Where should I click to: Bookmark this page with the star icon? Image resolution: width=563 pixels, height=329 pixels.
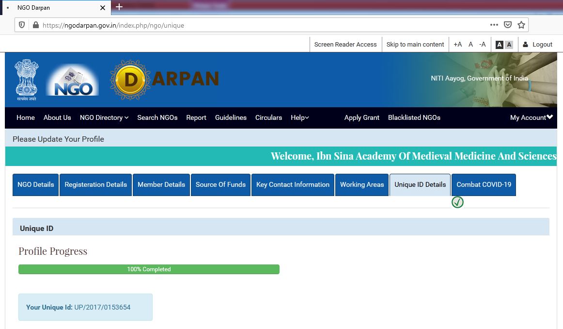point(521,25)
